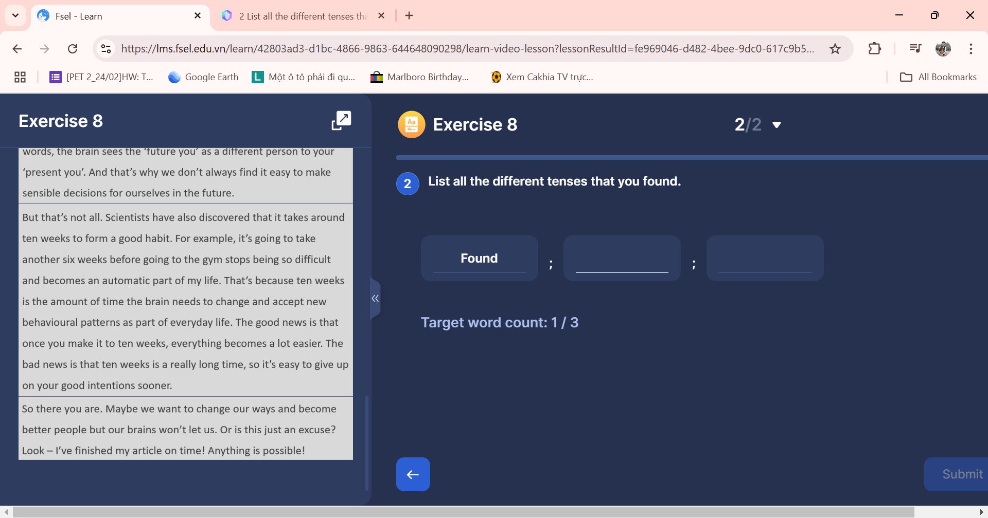Click the second empty answer field
The image size is (988, 518).
pyautogui.click(x=621, y=258)
